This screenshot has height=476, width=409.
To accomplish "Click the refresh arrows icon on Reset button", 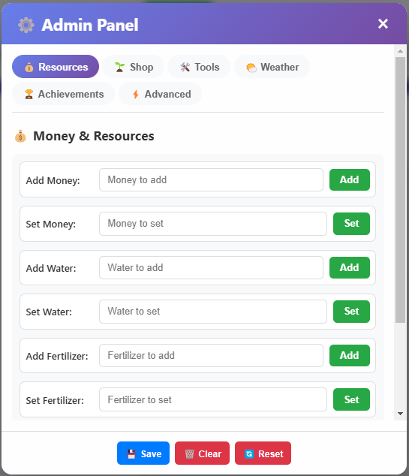I will pos(249,454).
